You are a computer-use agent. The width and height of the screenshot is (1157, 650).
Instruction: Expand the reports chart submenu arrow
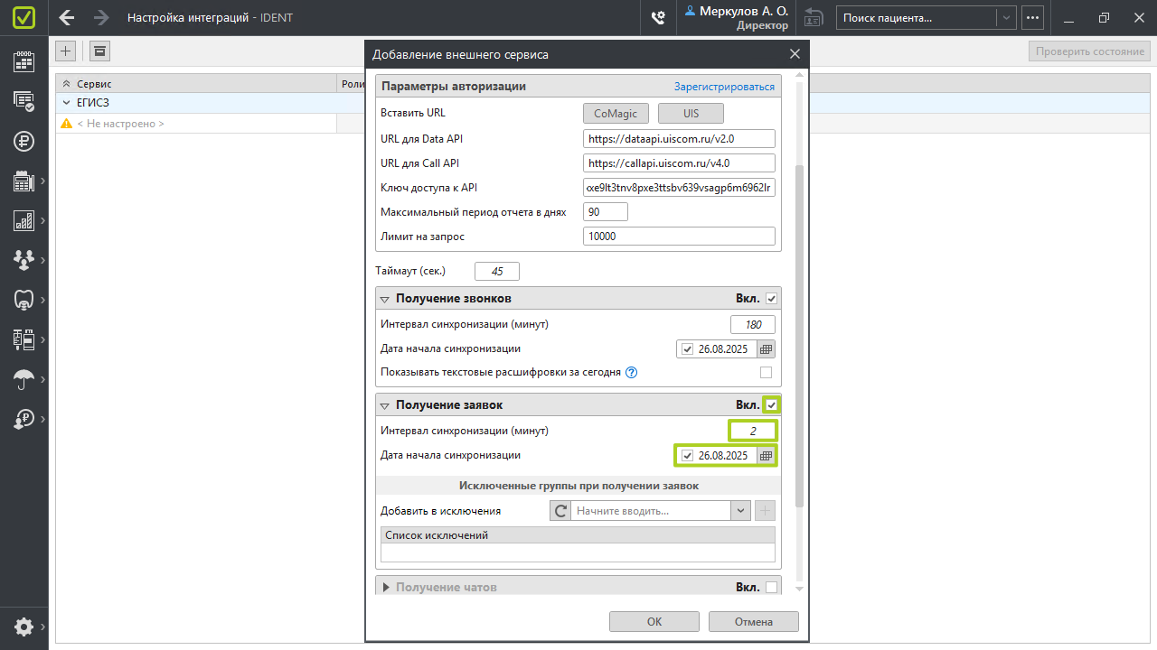point(42,220)
